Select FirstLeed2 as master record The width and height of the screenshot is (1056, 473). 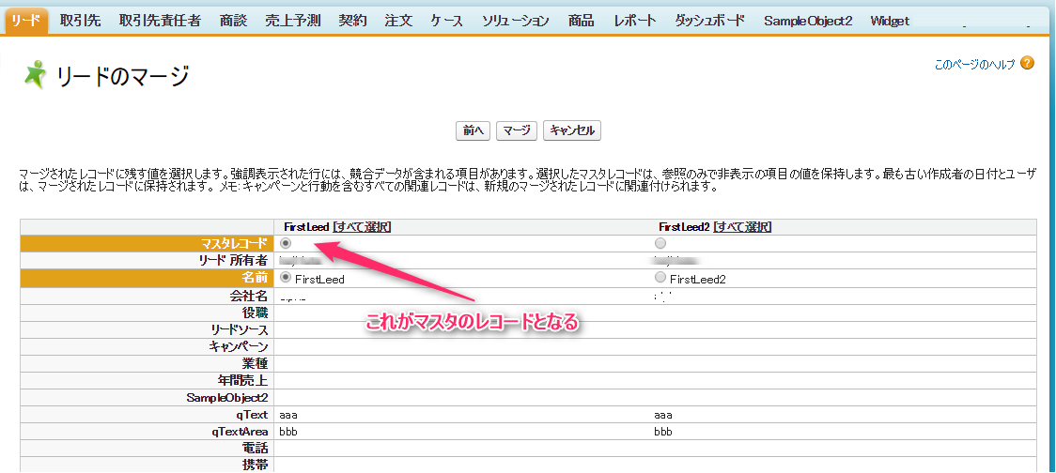(x=660, y=243)
